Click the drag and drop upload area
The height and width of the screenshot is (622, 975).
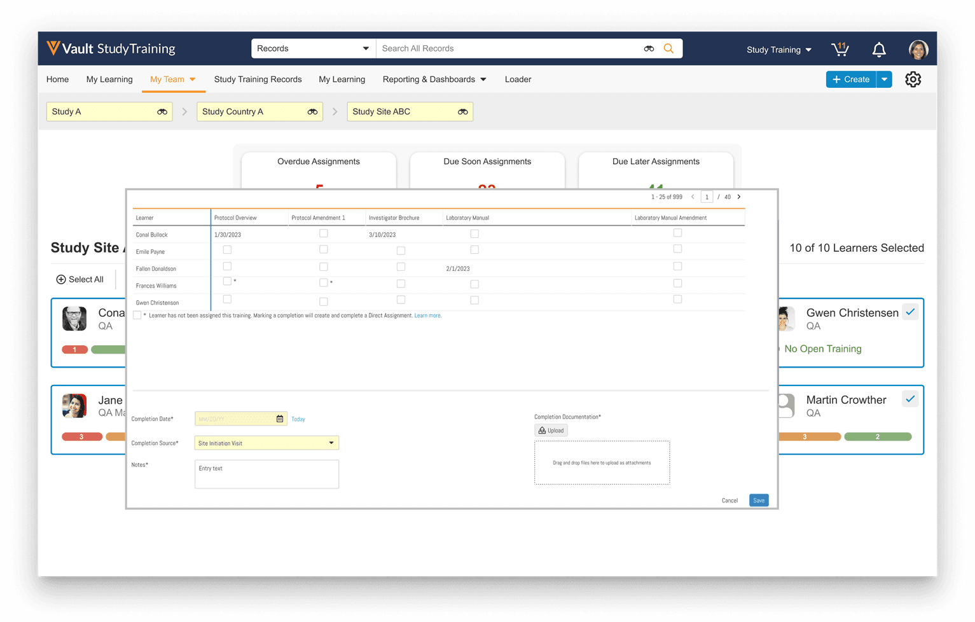602,462
